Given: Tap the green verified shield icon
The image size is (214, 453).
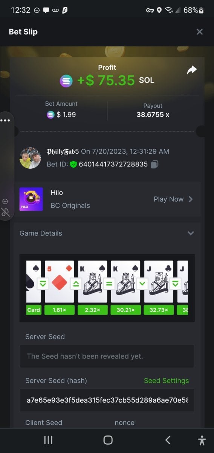Looking at the screenshot, I should tap(73, 164).
